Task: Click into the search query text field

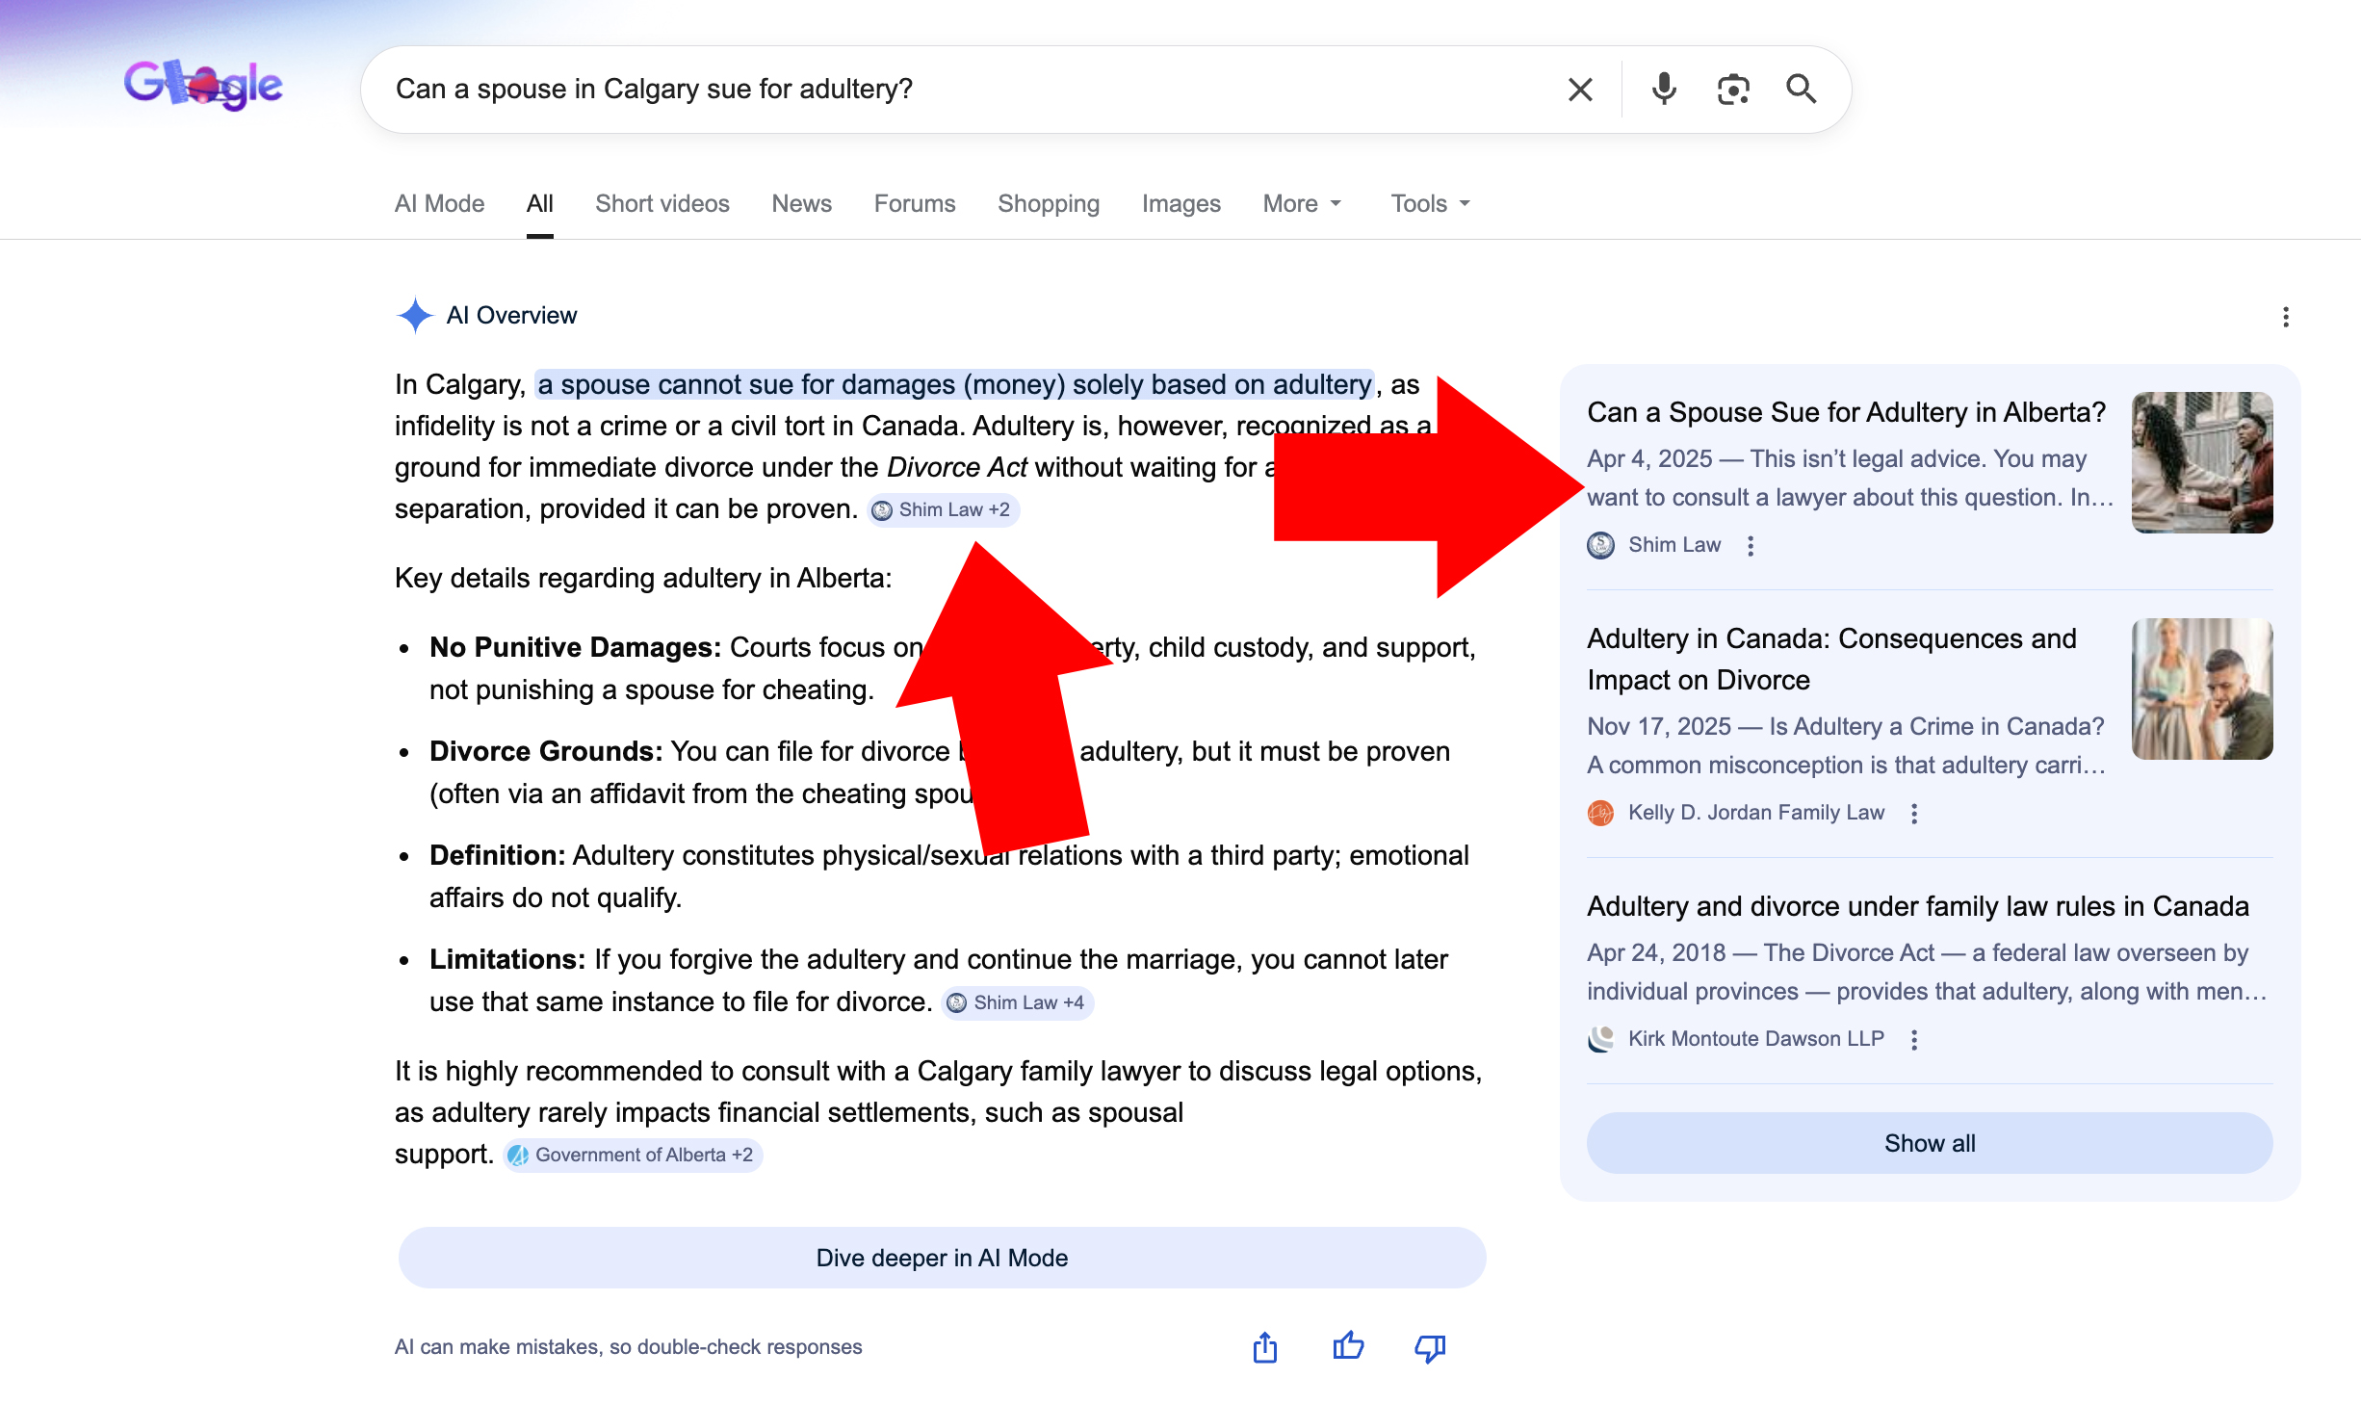Action: point(963,90)
